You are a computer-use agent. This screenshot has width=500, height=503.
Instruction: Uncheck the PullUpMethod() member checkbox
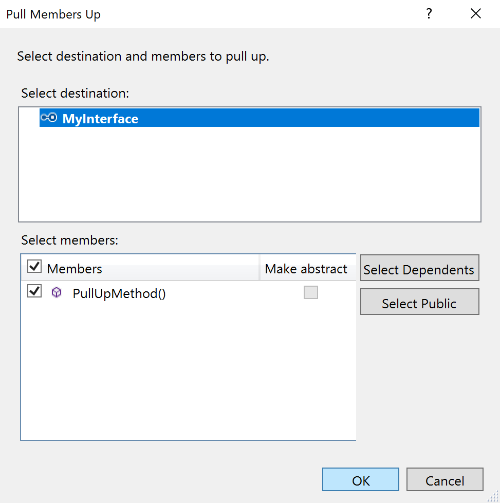tap(34, 291)
